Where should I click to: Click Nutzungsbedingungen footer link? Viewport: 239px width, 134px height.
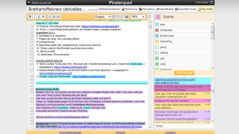70,133
